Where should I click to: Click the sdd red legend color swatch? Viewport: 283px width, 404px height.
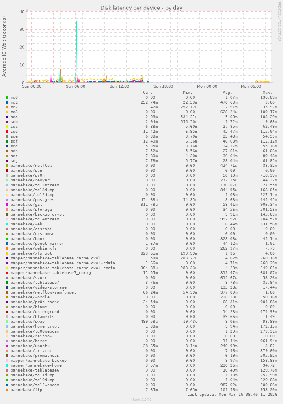[x=7, y=132]
